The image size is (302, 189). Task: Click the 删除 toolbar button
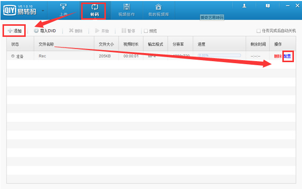click(x=76, y=31)
